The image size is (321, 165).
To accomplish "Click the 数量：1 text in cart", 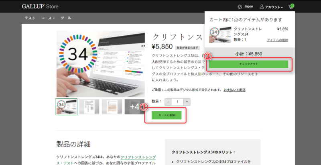I will pos(240,40).
